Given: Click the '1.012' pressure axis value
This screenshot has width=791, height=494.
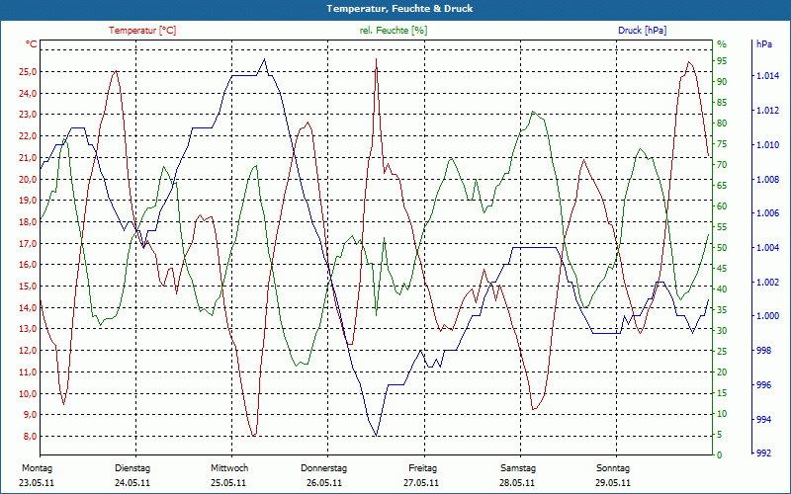Looking at the screenshot, I should point(768,111).
